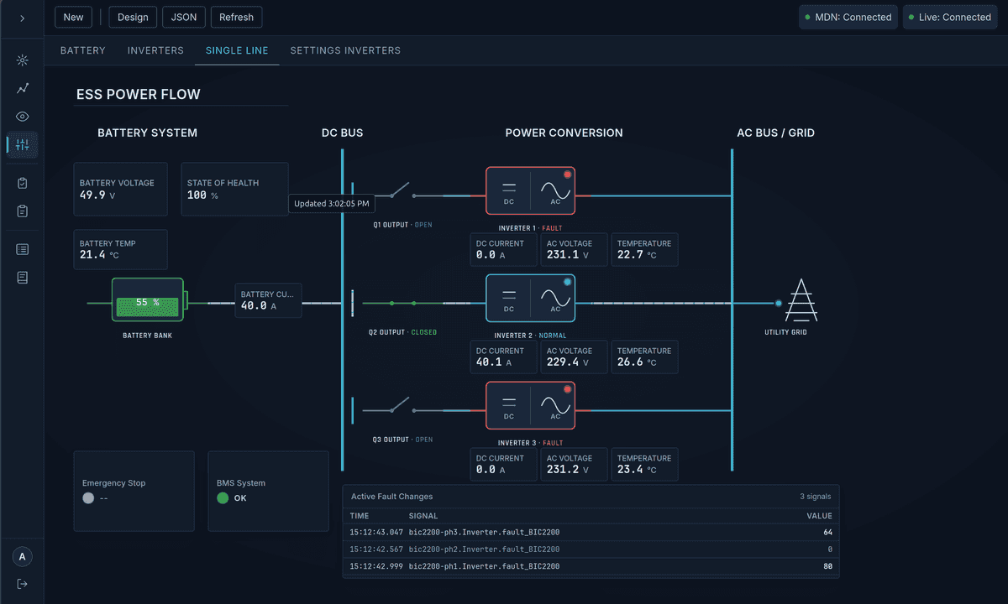Click the New button

(74, 18)
